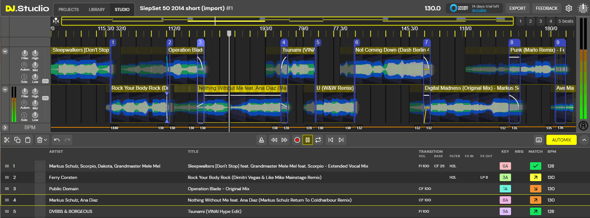590x218 pixels.
Task: Select transition marker 7 on the timeline
Action: [427, 42]
